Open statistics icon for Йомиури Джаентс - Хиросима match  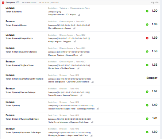tap(92, 135)
